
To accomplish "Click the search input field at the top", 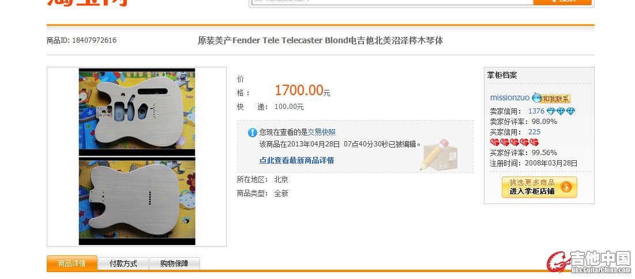I will pos(392,2).
